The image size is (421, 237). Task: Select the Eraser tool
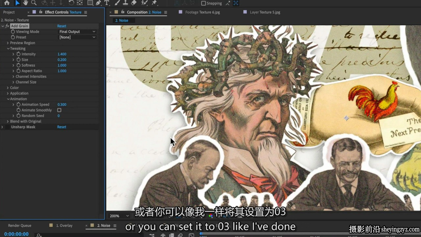[x=134, y=3]
